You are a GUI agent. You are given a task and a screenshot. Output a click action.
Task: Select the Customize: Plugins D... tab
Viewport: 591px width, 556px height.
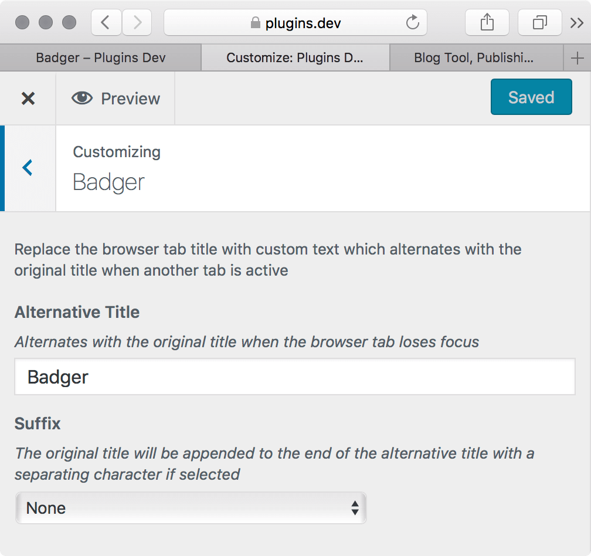point(295,57)
